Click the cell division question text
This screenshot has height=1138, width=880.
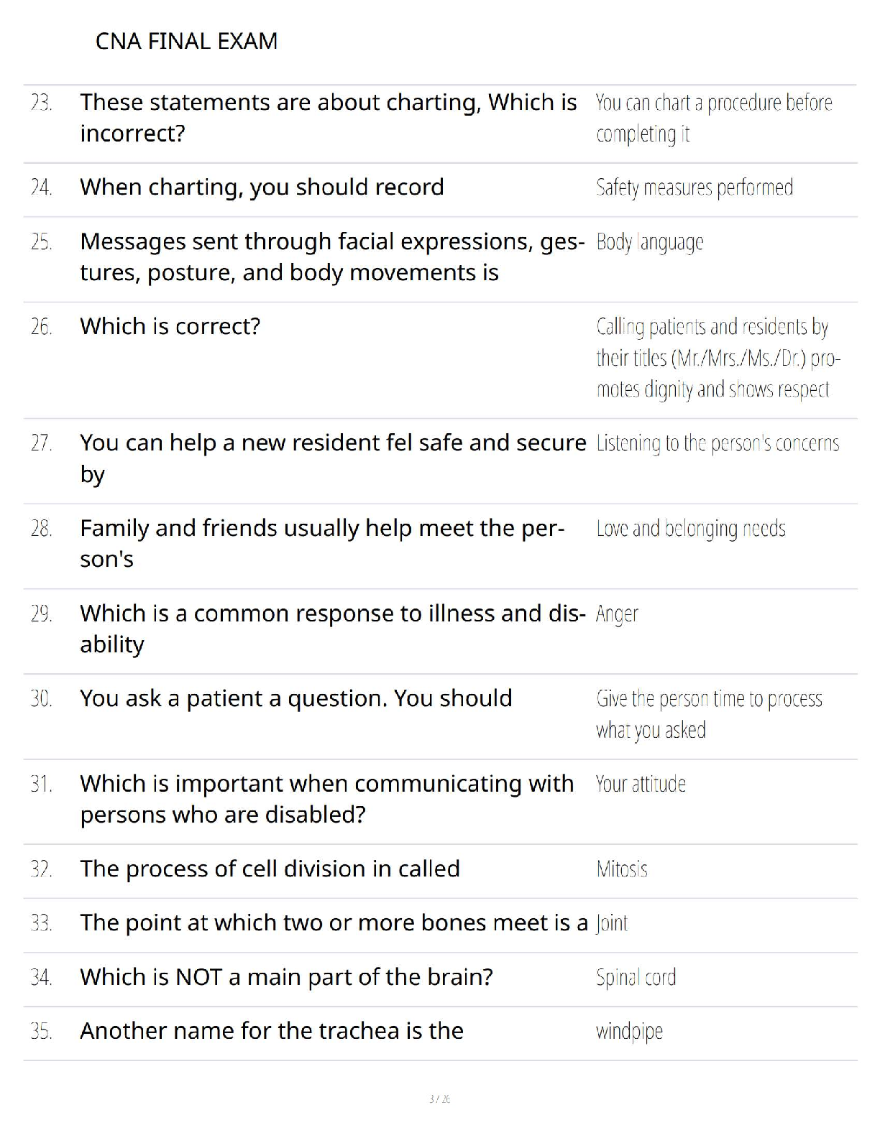click(270, 869)
